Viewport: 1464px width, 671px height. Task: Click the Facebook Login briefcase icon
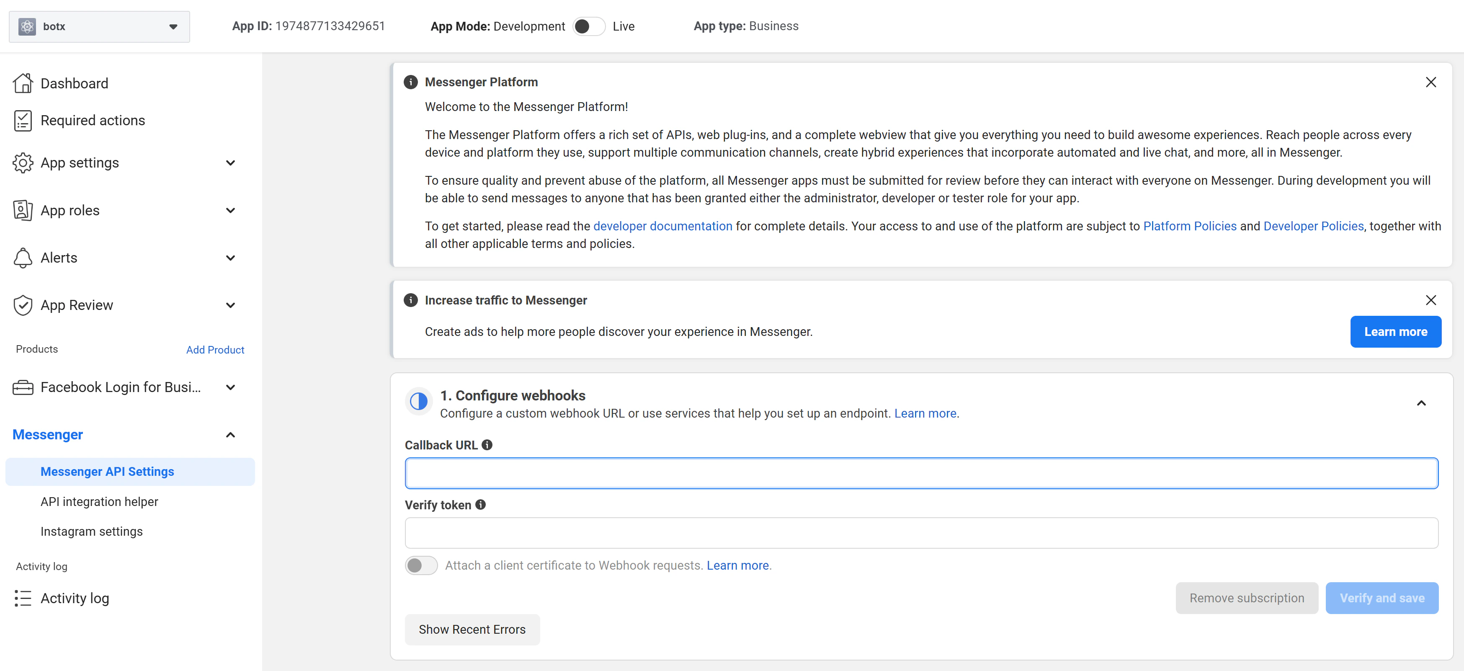coord(23,387)
